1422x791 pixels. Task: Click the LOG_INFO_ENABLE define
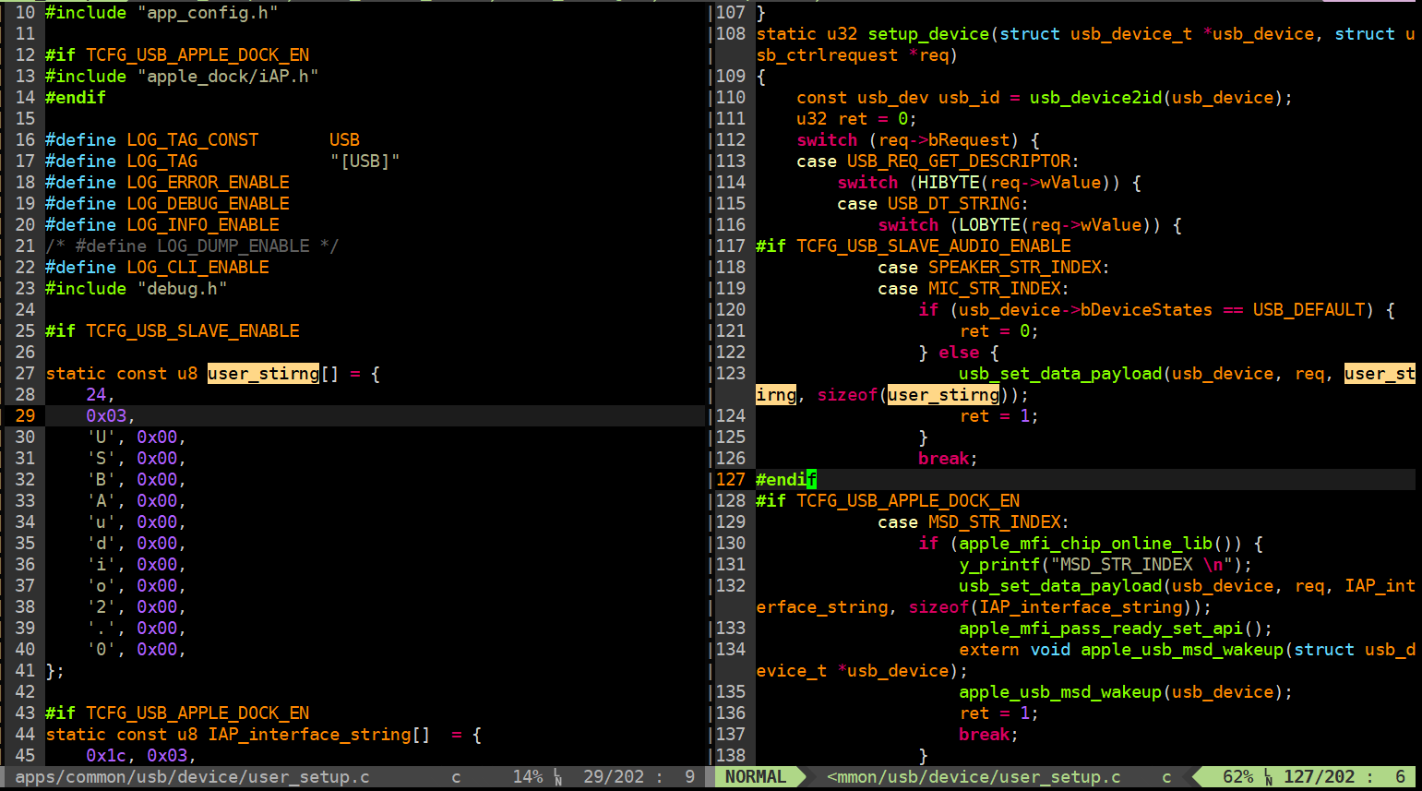coord(203,225)
